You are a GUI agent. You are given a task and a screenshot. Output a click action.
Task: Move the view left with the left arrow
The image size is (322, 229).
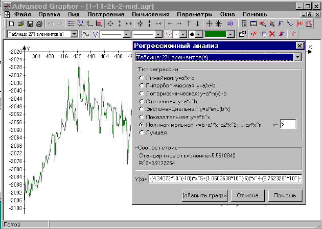[170, 24]
